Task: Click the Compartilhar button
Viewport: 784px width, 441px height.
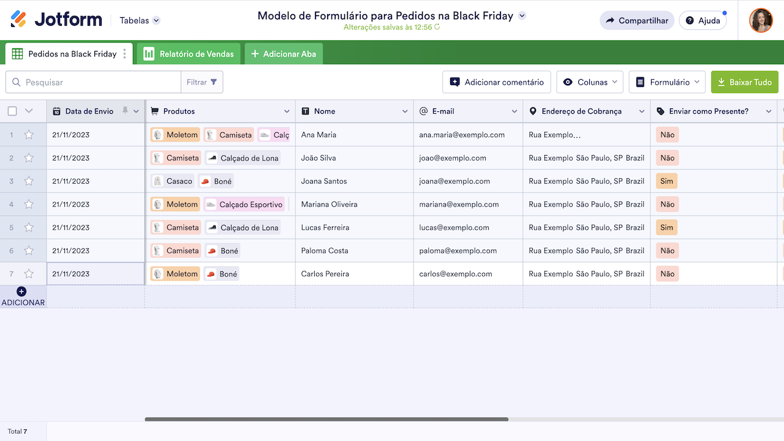Action: pos(636,20)
